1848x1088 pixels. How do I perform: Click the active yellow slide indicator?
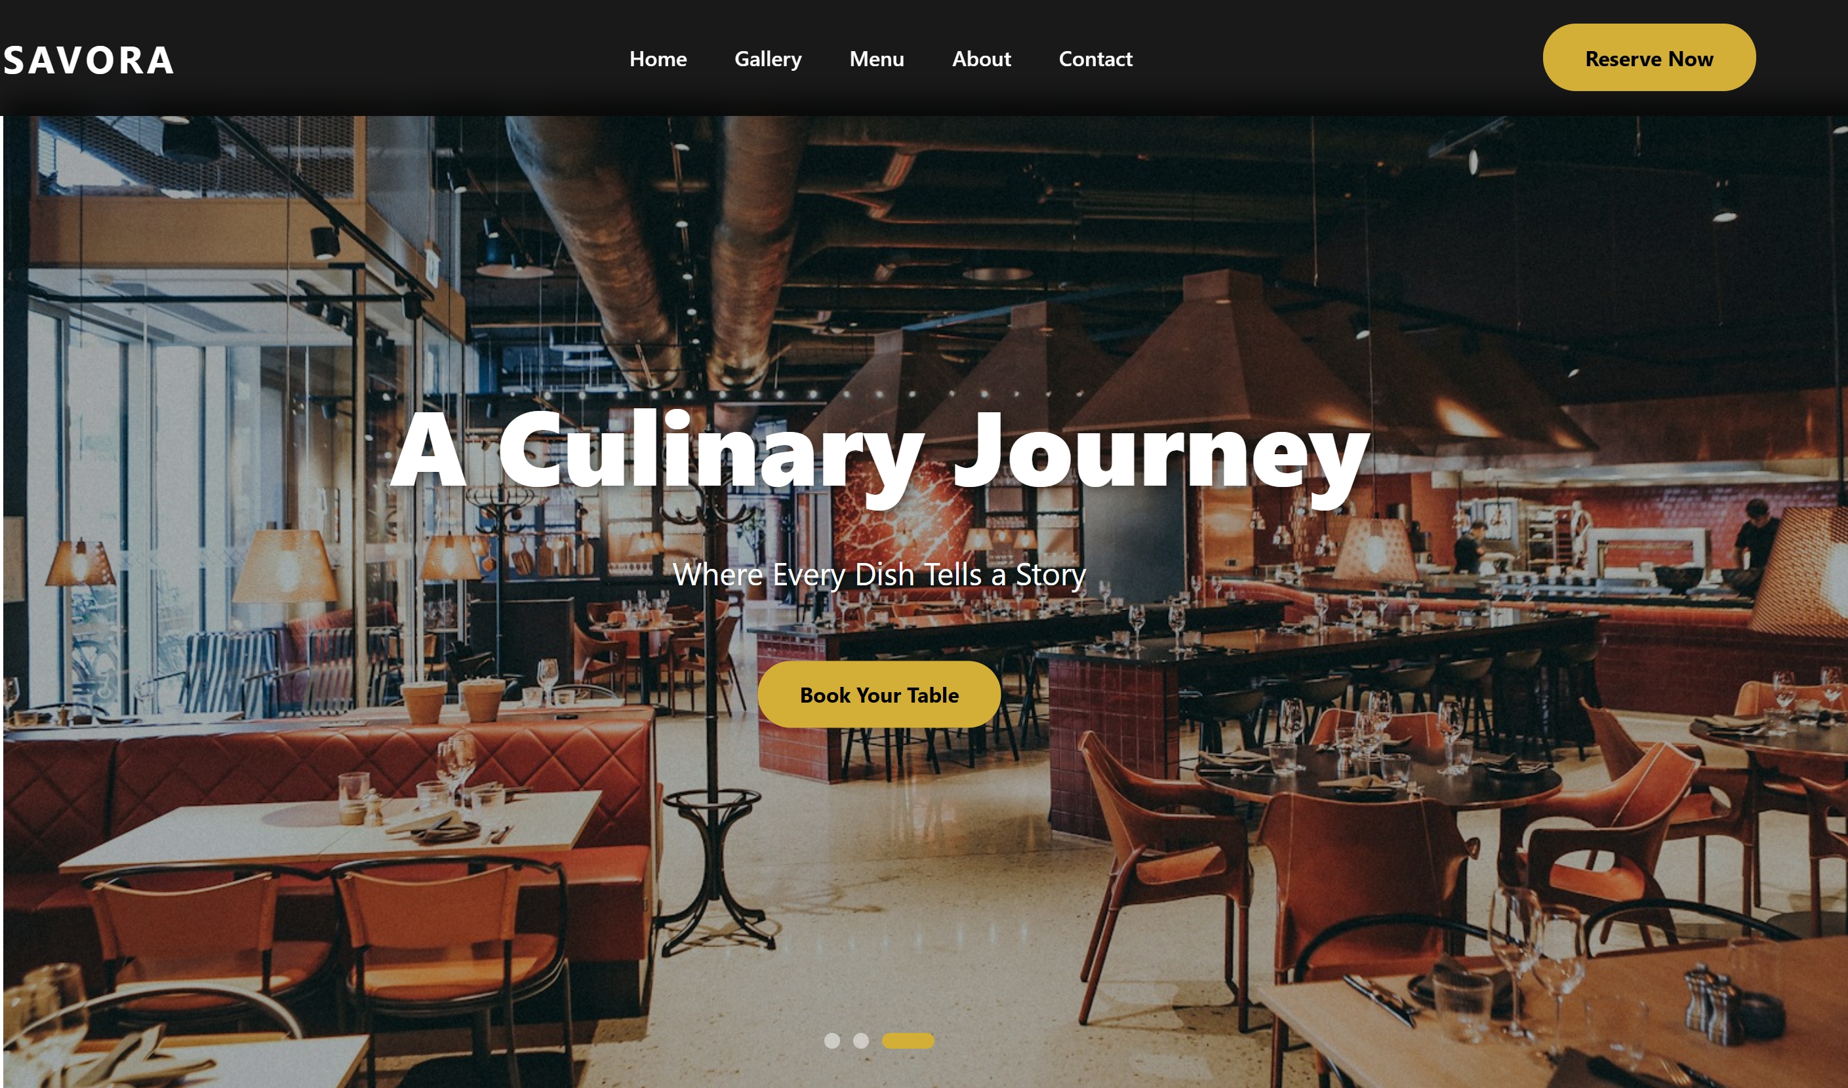(x=908, y=1040)
